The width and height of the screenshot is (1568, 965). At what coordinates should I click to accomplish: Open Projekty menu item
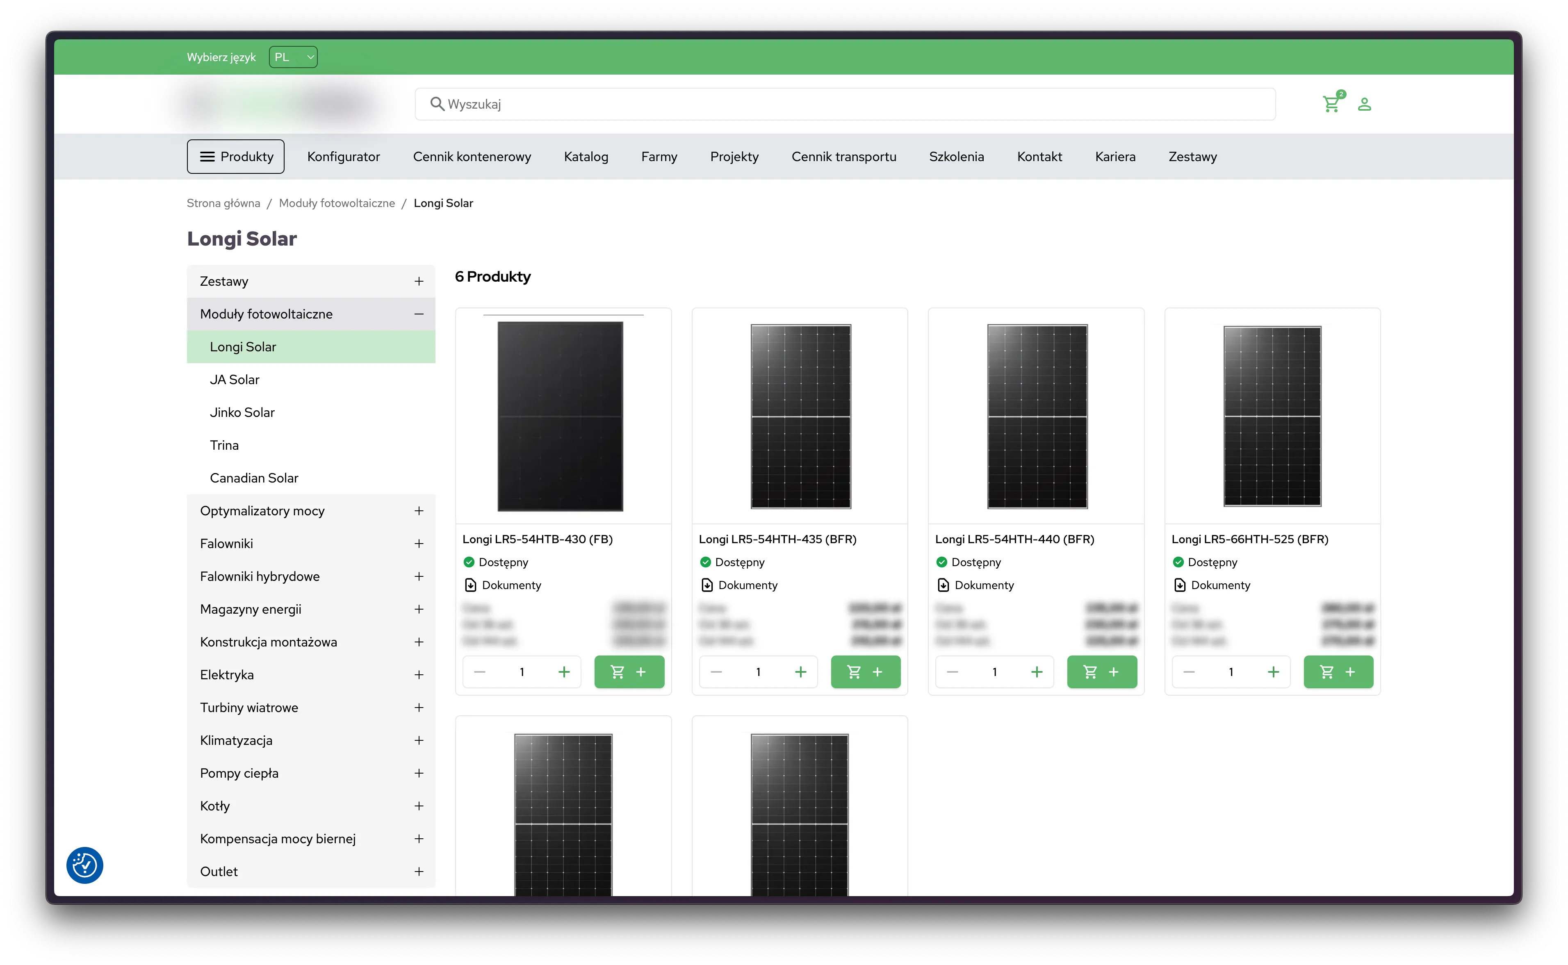(x=734, y=156)
